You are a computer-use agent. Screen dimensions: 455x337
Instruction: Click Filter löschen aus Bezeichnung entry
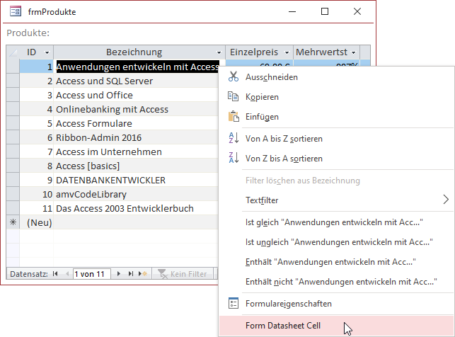pyautogui.click(x=337, y=181)
